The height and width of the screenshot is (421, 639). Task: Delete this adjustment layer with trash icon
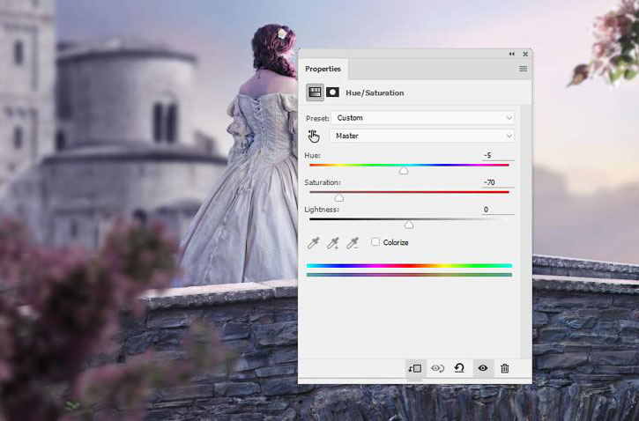coord(504,368)
